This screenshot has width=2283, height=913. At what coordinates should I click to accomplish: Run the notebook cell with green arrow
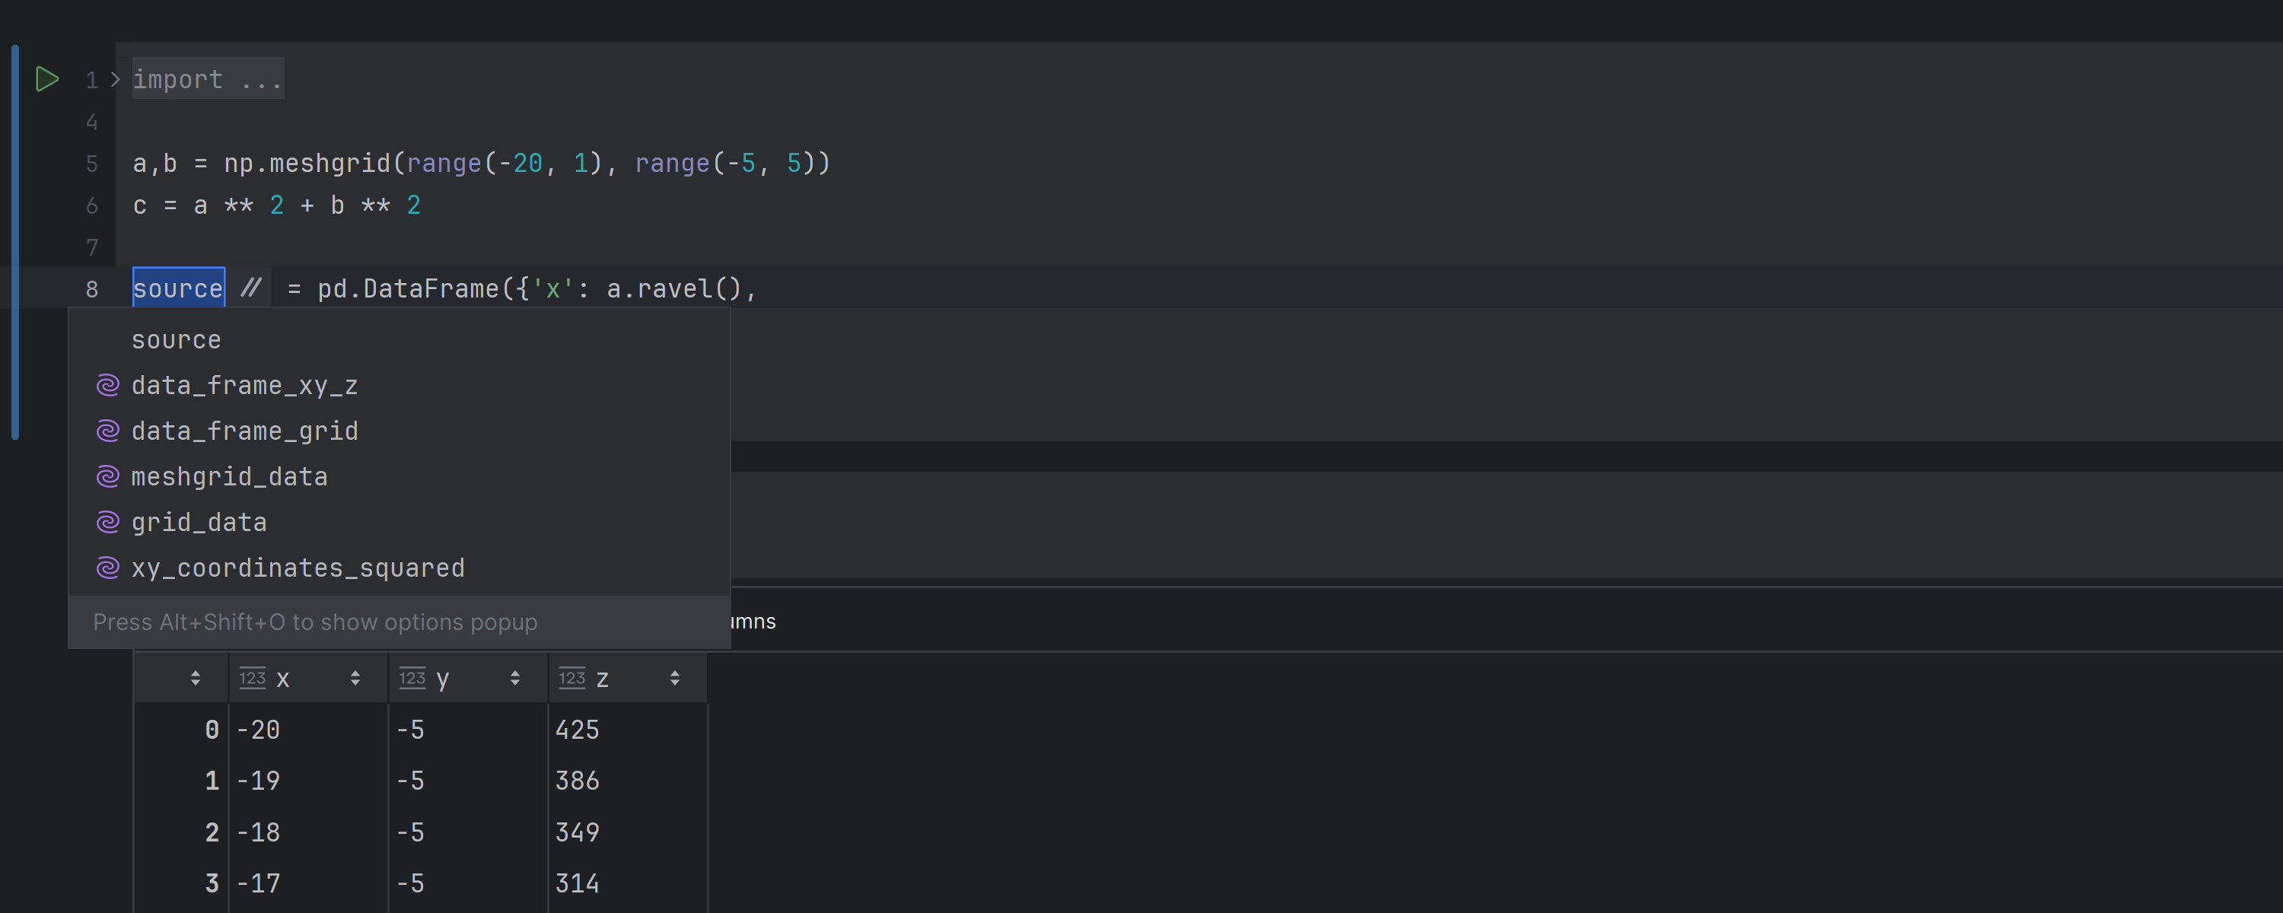[46, 79]
